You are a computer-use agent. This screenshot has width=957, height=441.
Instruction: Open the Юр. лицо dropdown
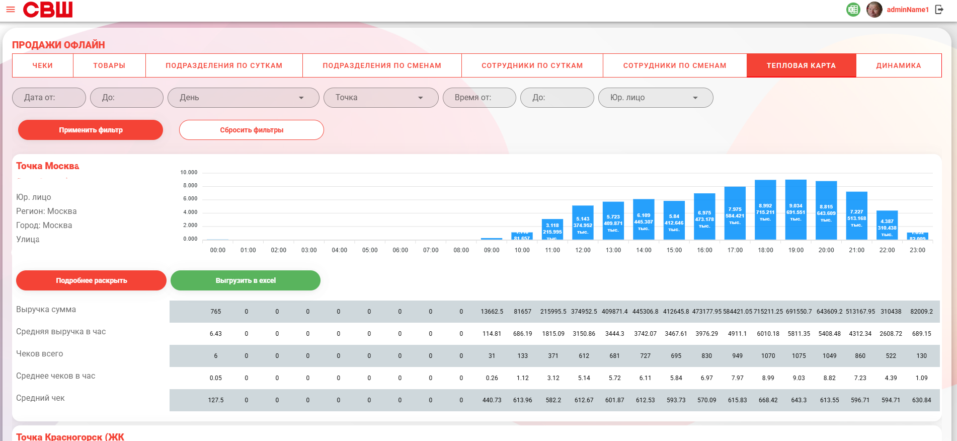[656, 98]
